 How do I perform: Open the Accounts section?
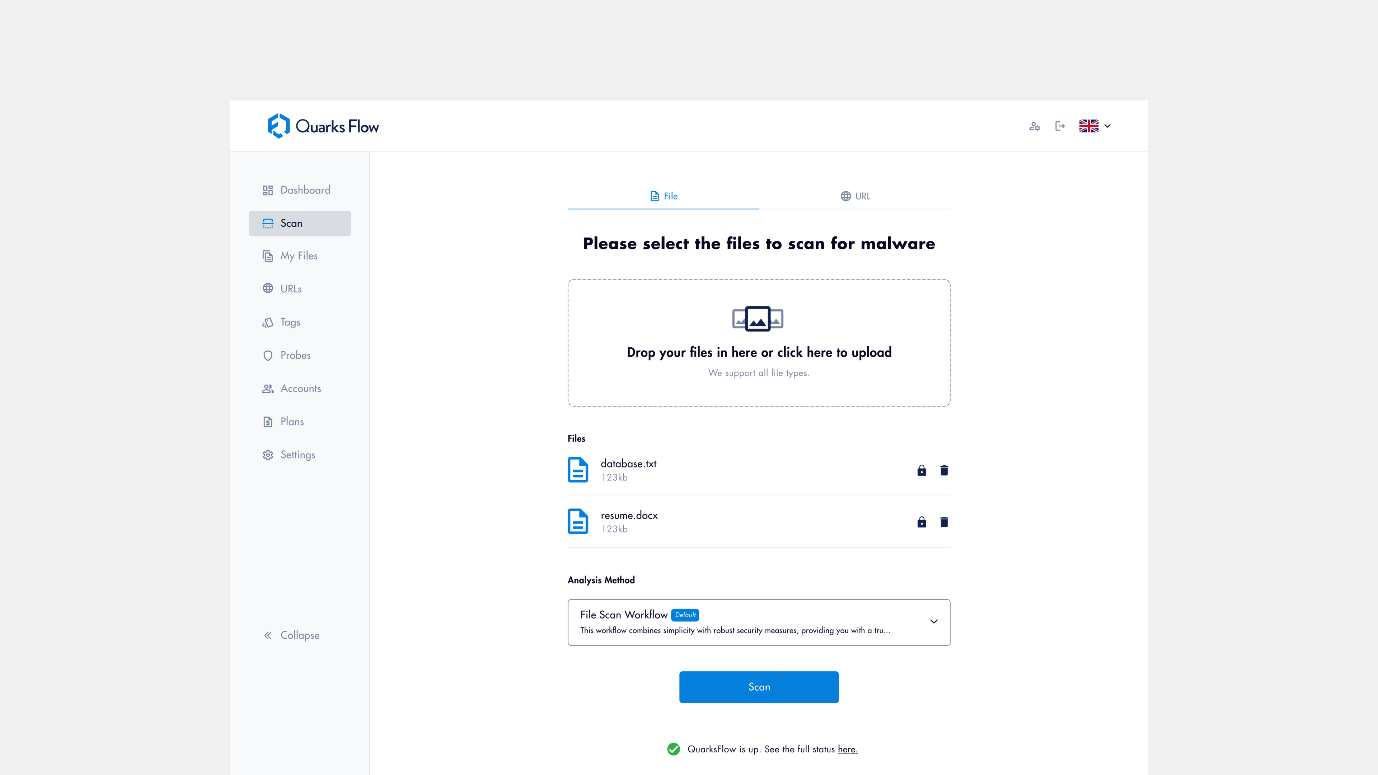click(x=300, y=388)
